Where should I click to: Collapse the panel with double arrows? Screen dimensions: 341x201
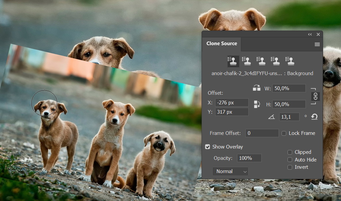click(310, 34)
